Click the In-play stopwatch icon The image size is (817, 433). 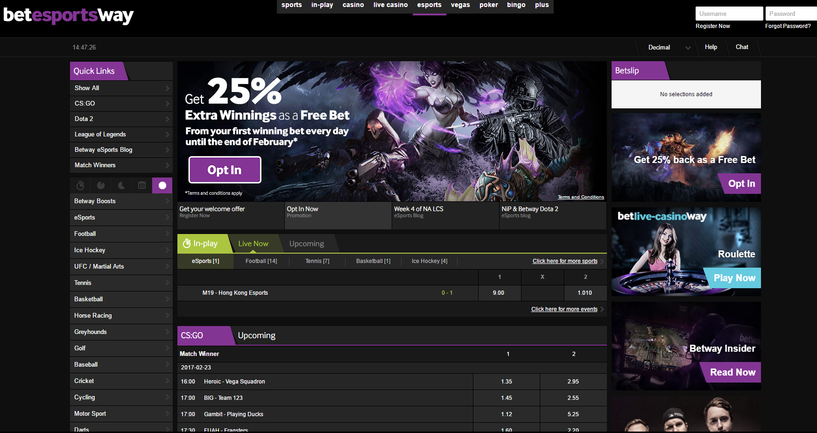coord(187,243)
